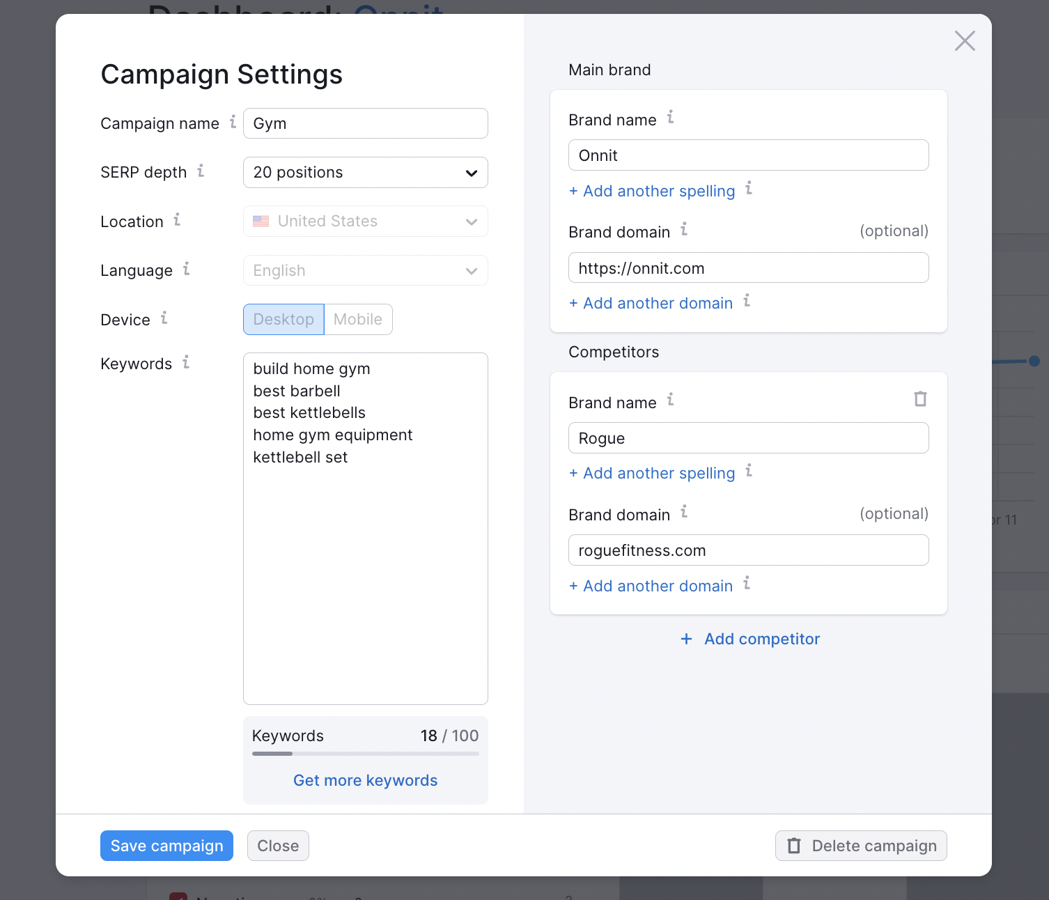
Task: Click the Language info icon
Action: (x=187, y=269)
